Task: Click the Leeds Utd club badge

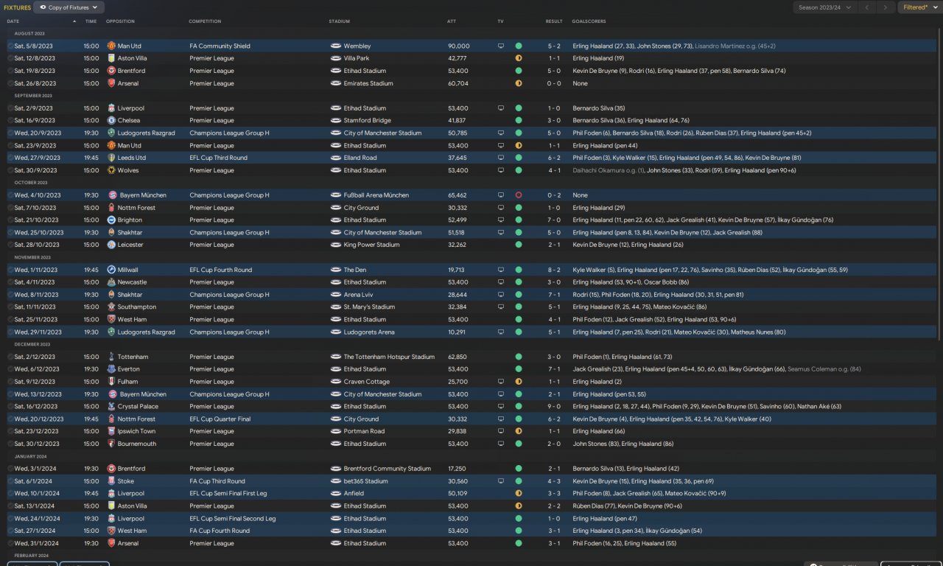Action: point(111,158)
